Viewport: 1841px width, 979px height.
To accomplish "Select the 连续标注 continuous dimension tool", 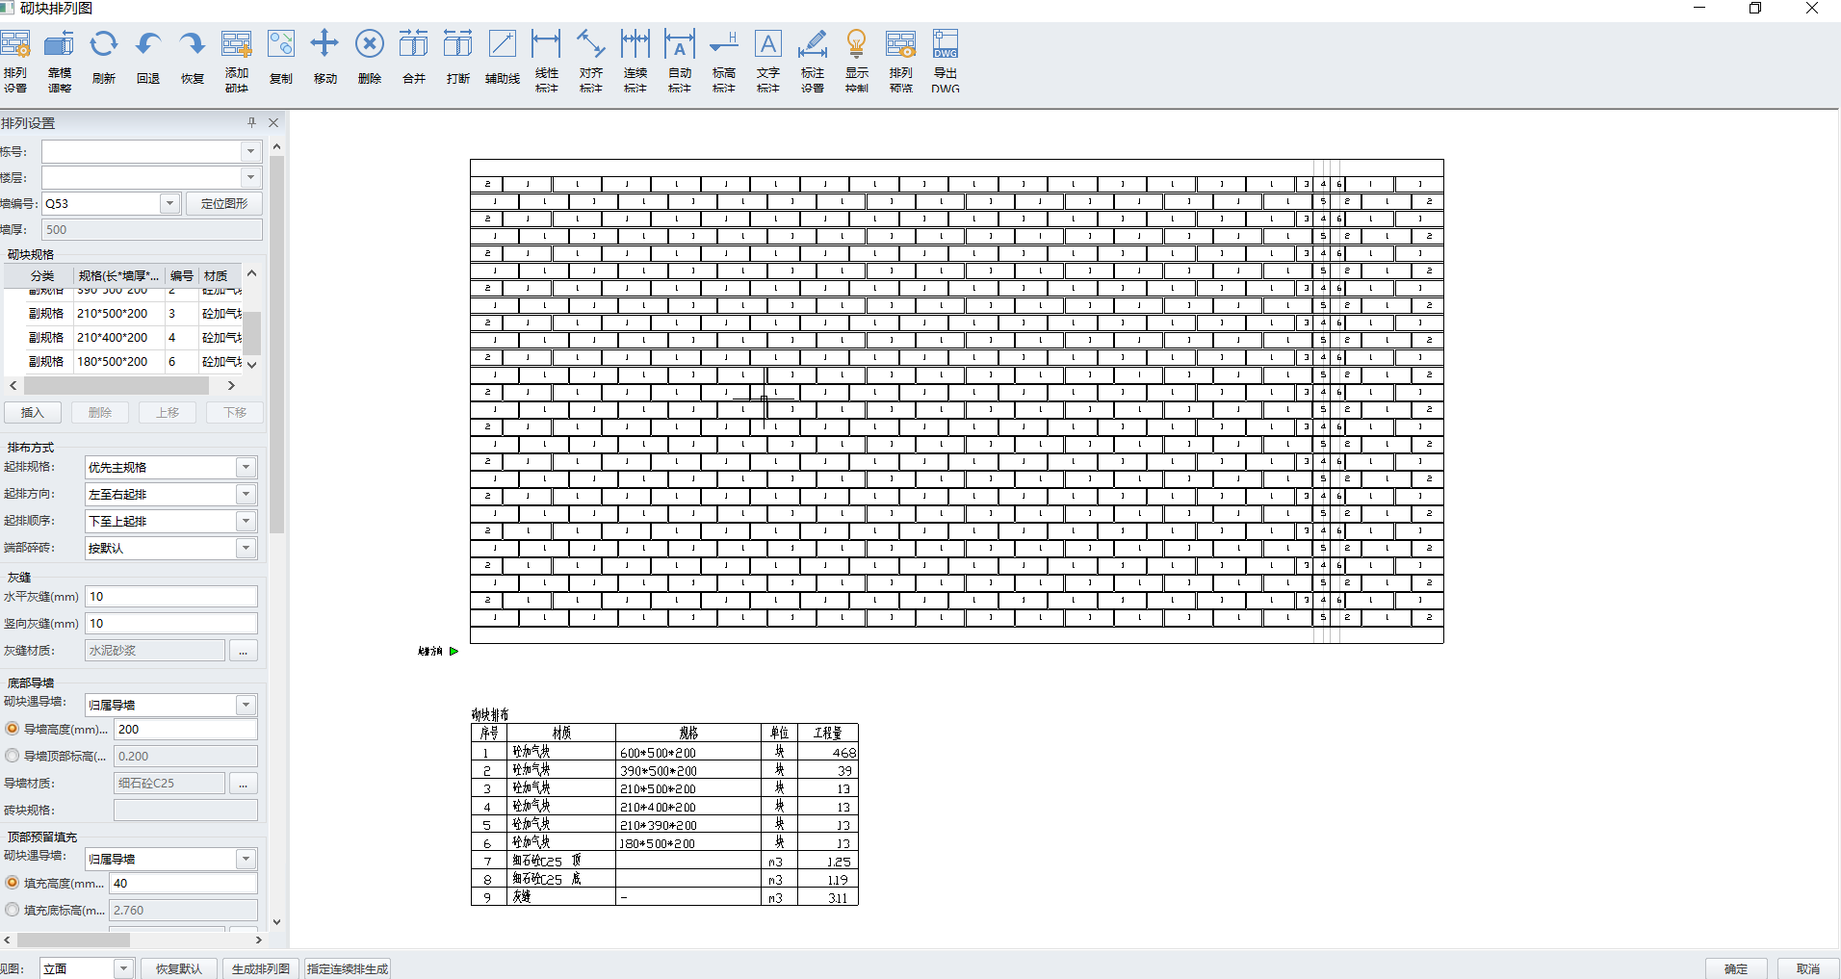I will 635,61.
